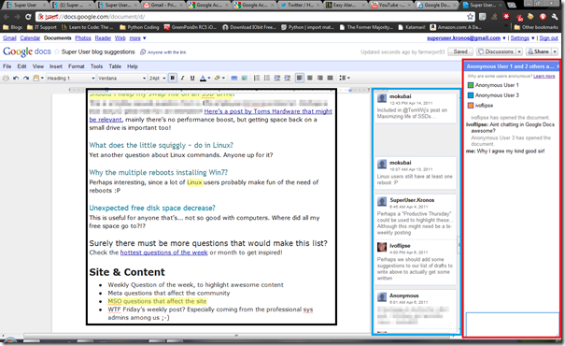Set right text alignment
Viewport: 565px width, 346px height.
320,78
